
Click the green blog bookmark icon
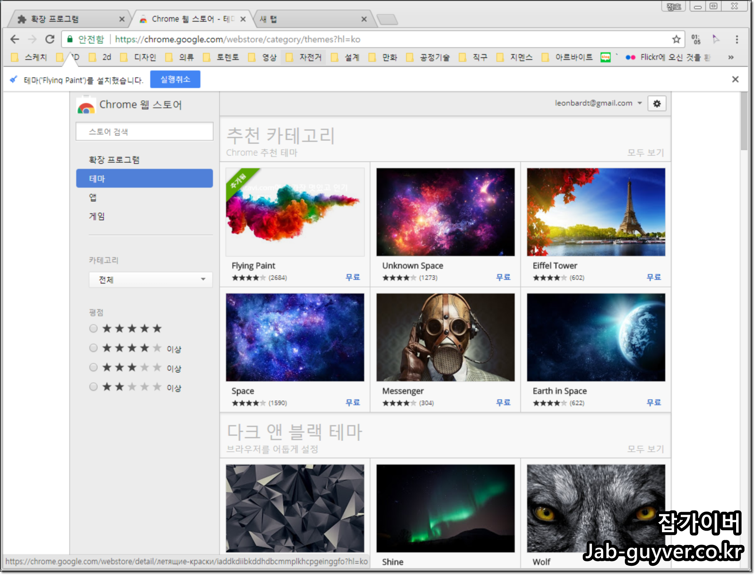click(x=605, y=57)
